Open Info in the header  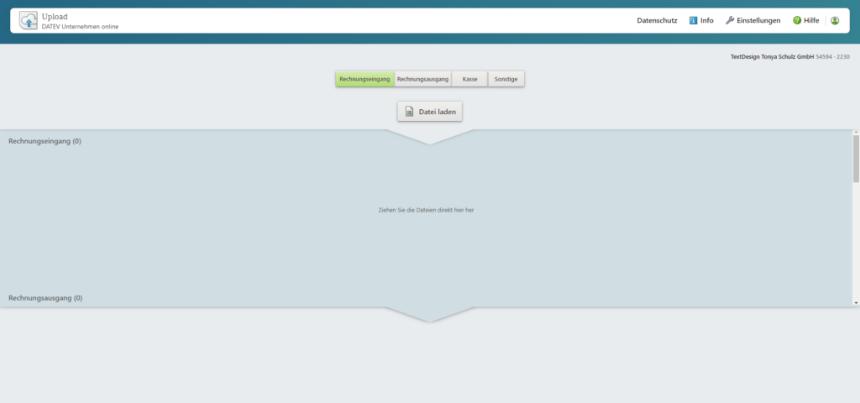point(701,20)
